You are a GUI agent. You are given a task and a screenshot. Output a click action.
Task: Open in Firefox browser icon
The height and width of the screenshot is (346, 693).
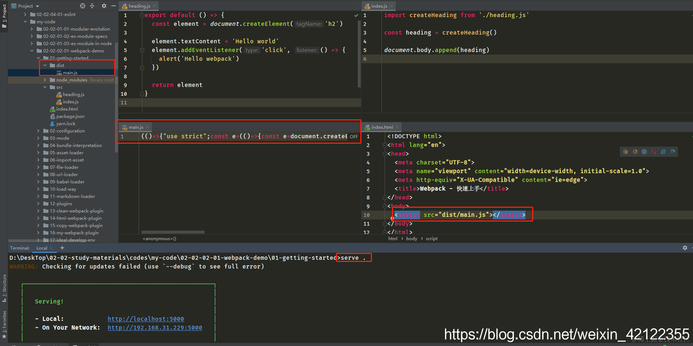(635, 152)
